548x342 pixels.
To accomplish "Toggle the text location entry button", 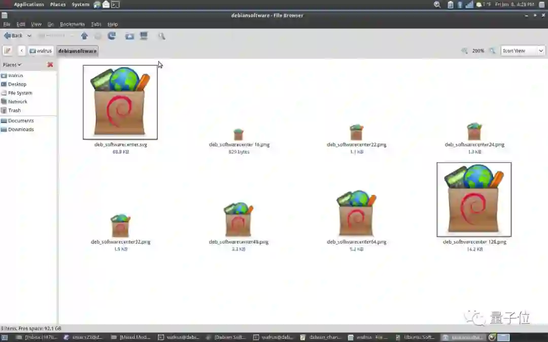I will pyautogui.click(x=7, y=51).
